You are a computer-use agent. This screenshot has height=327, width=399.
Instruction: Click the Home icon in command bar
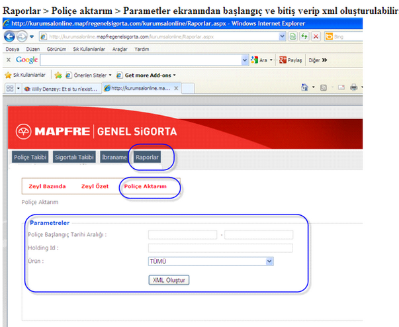pos(304,87)
